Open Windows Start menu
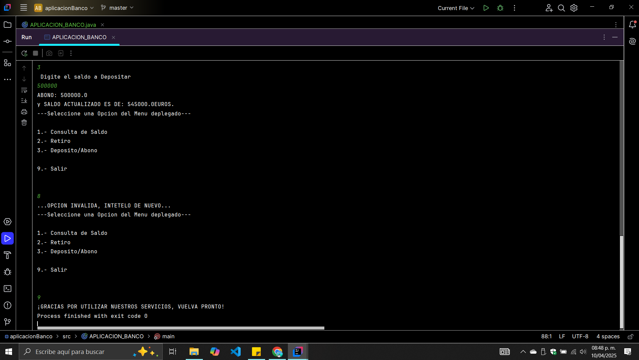Screen dimensions: 639x360 click(9, 352)
